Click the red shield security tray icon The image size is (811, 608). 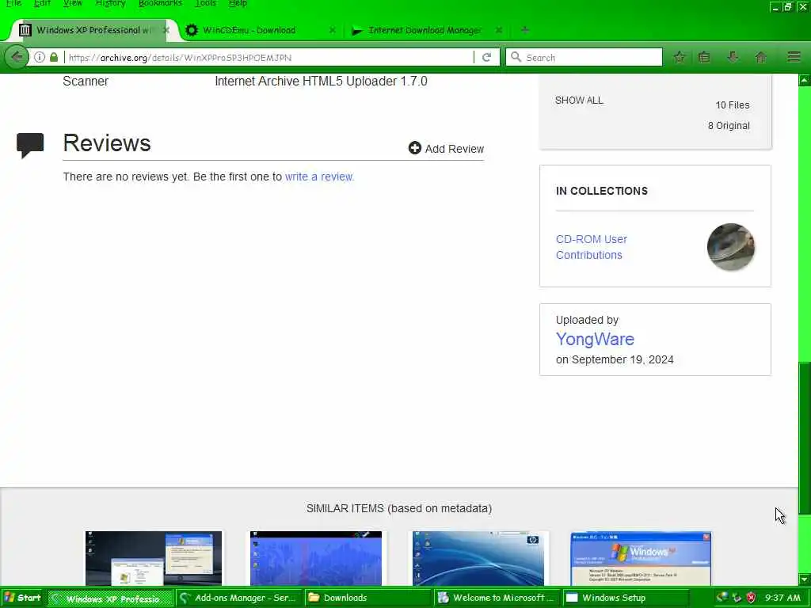click(x=752, y=598)
